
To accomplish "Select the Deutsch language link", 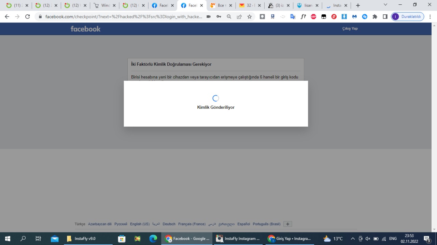I will pyautogui.click(x=169, y=224).
